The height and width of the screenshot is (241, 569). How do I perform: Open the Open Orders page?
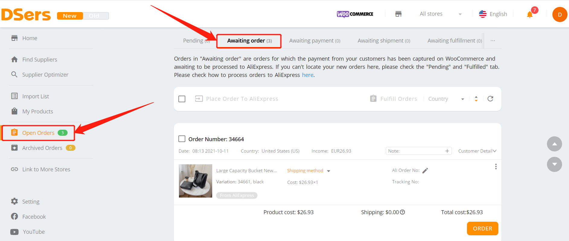point(38,133)
